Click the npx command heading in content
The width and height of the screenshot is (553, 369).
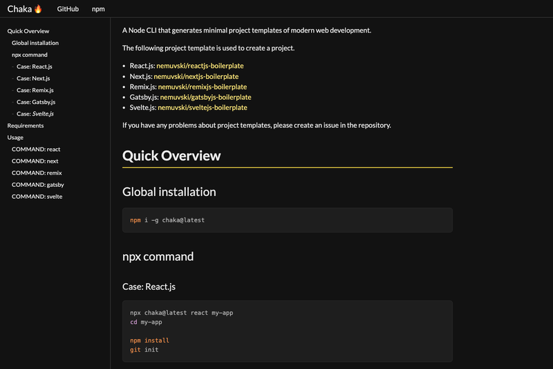(x=158, y=256)
